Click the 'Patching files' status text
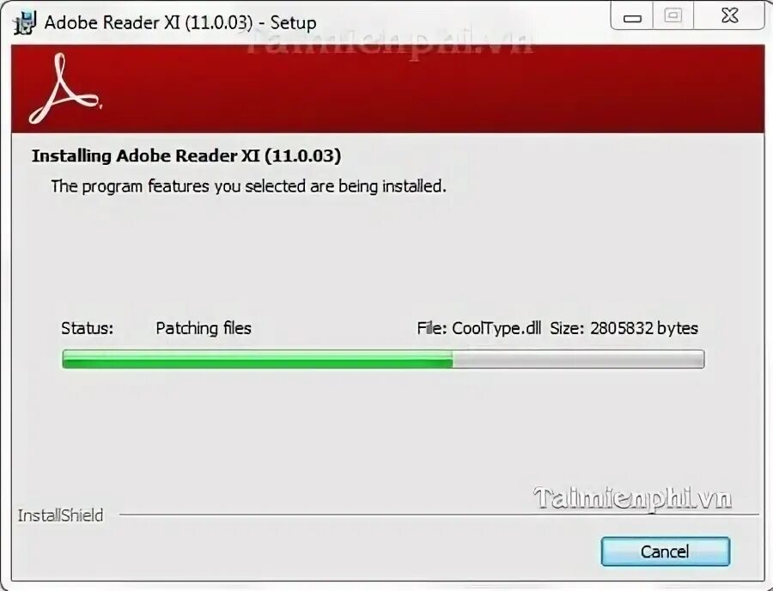The height and width of the screenshot is (591, 773). click(204, 328)
